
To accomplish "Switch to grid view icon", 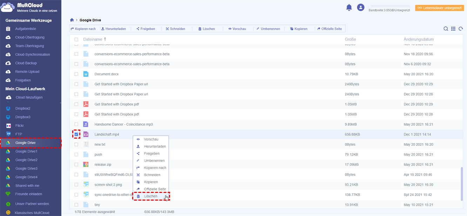I will (x=453, y=29).
